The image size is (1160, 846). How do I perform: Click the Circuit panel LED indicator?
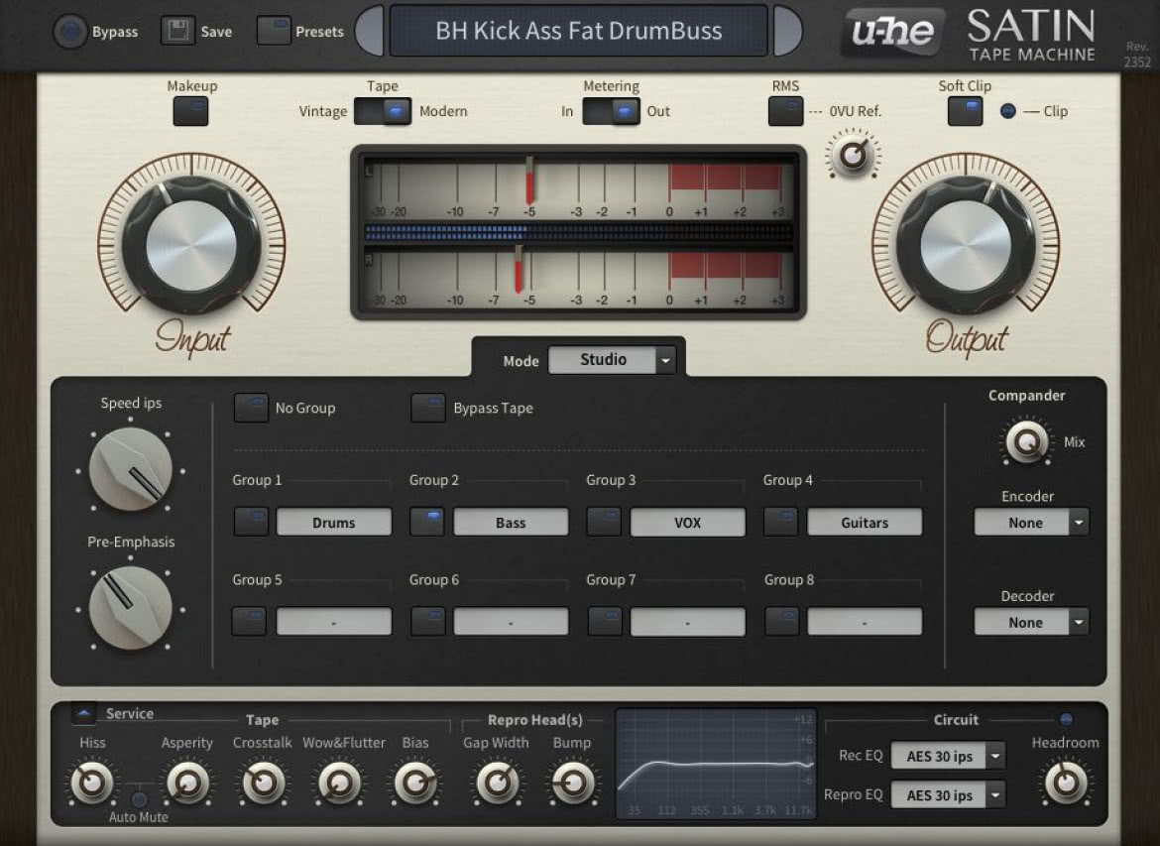pos(1066,719)
